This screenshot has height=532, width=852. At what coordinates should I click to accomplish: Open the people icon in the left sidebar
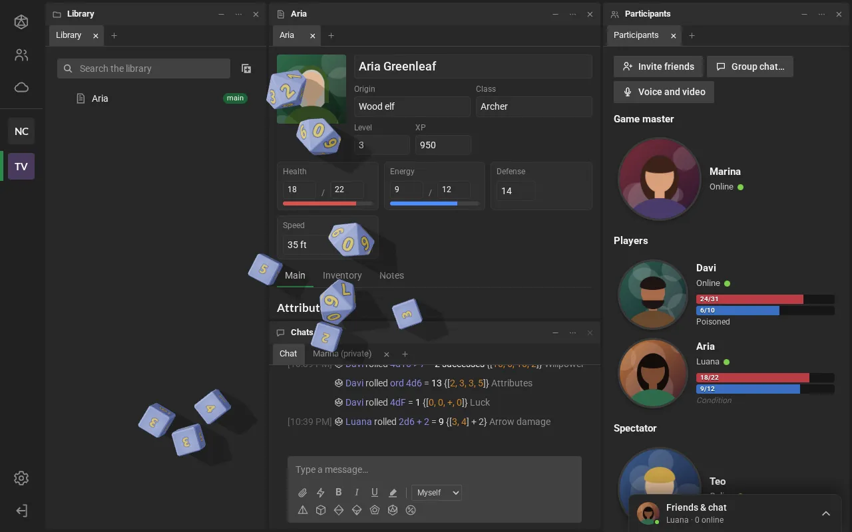click(21, 55)
